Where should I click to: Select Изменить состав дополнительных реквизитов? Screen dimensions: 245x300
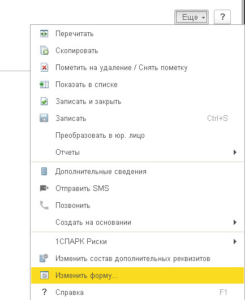(137, 258)
